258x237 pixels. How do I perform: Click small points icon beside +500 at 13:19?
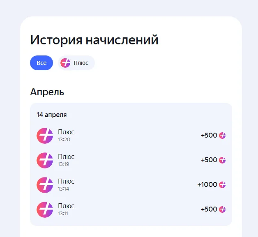click(x=222, y=160)
